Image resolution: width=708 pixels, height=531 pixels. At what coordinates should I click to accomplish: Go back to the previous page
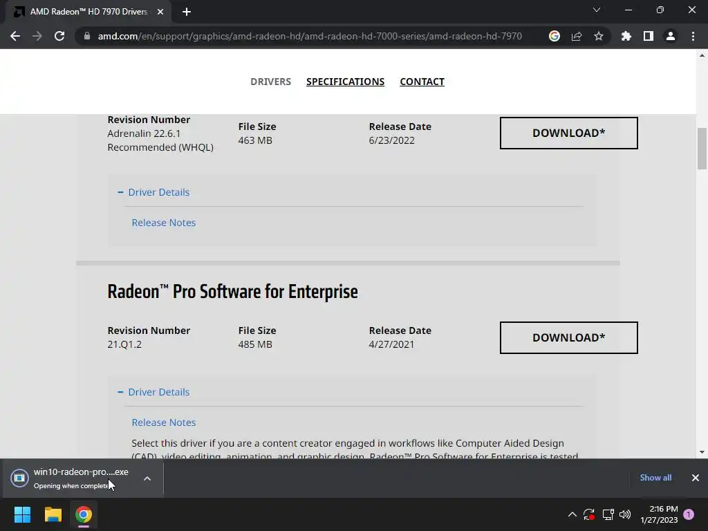pos(15,36)
